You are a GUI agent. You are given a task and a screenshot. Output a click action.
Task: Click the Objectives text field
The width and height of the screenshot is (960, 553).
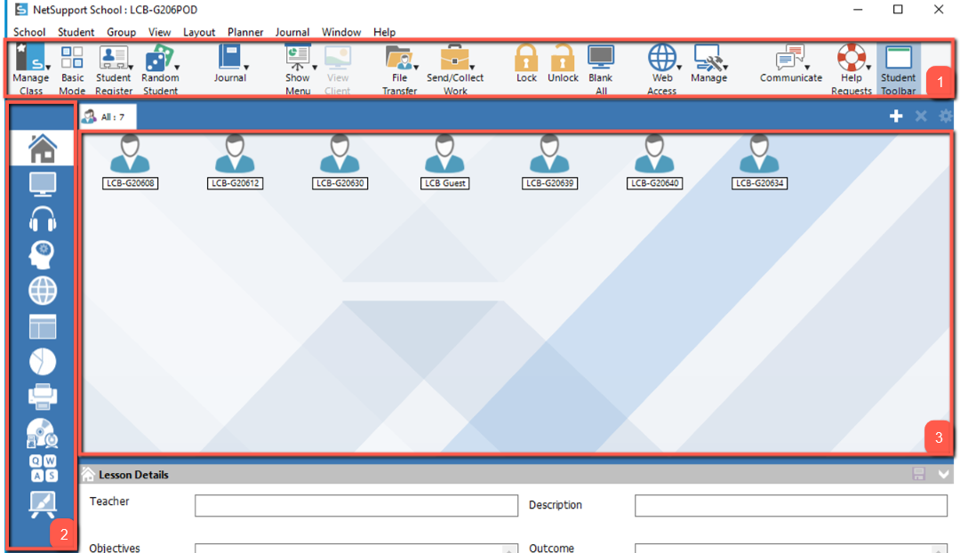pyautogui.click(x=356, y=548)
